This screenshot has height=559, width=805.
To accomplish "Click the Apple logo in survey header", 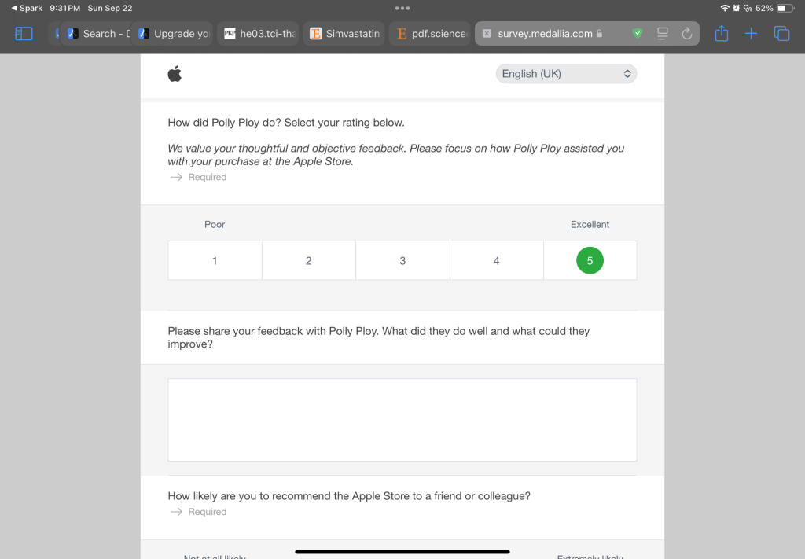I will pos(175,74).
